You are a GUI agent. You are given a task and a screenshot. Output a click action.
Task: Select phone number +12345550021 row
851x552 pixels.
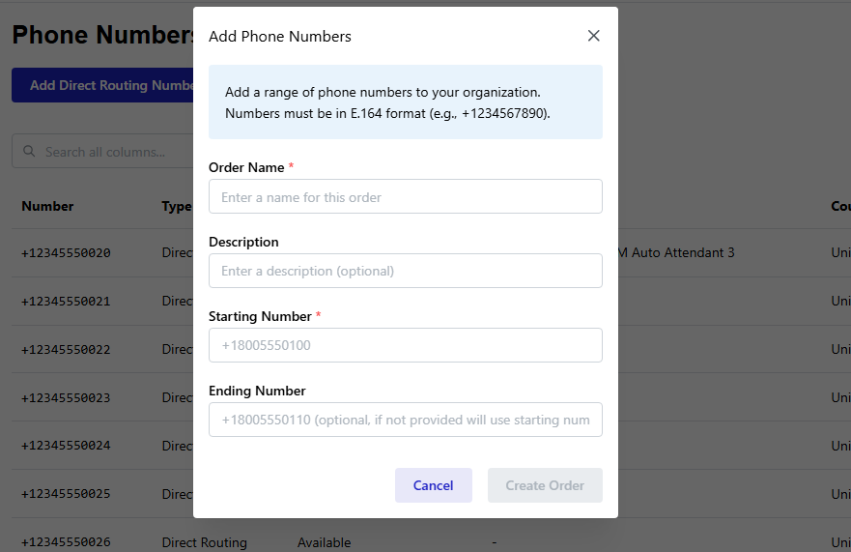point(66,302)
